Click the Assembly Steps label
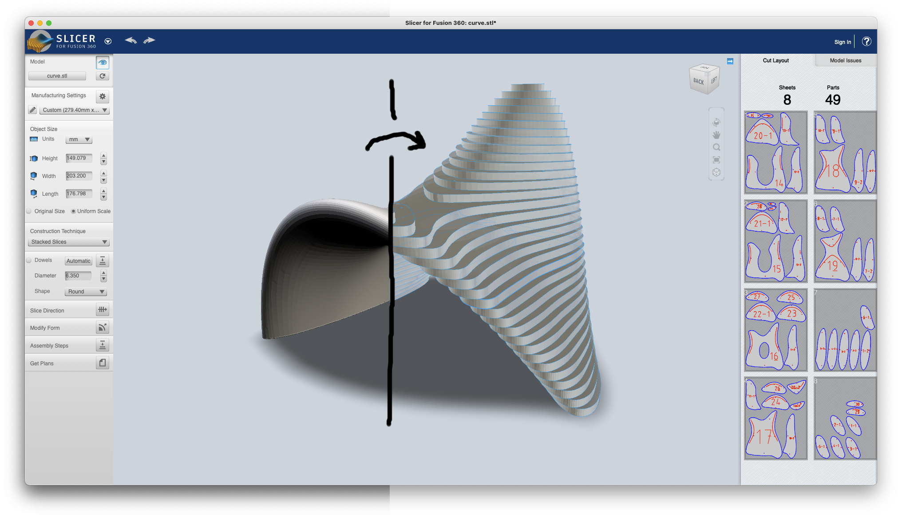 pos(49,346)
